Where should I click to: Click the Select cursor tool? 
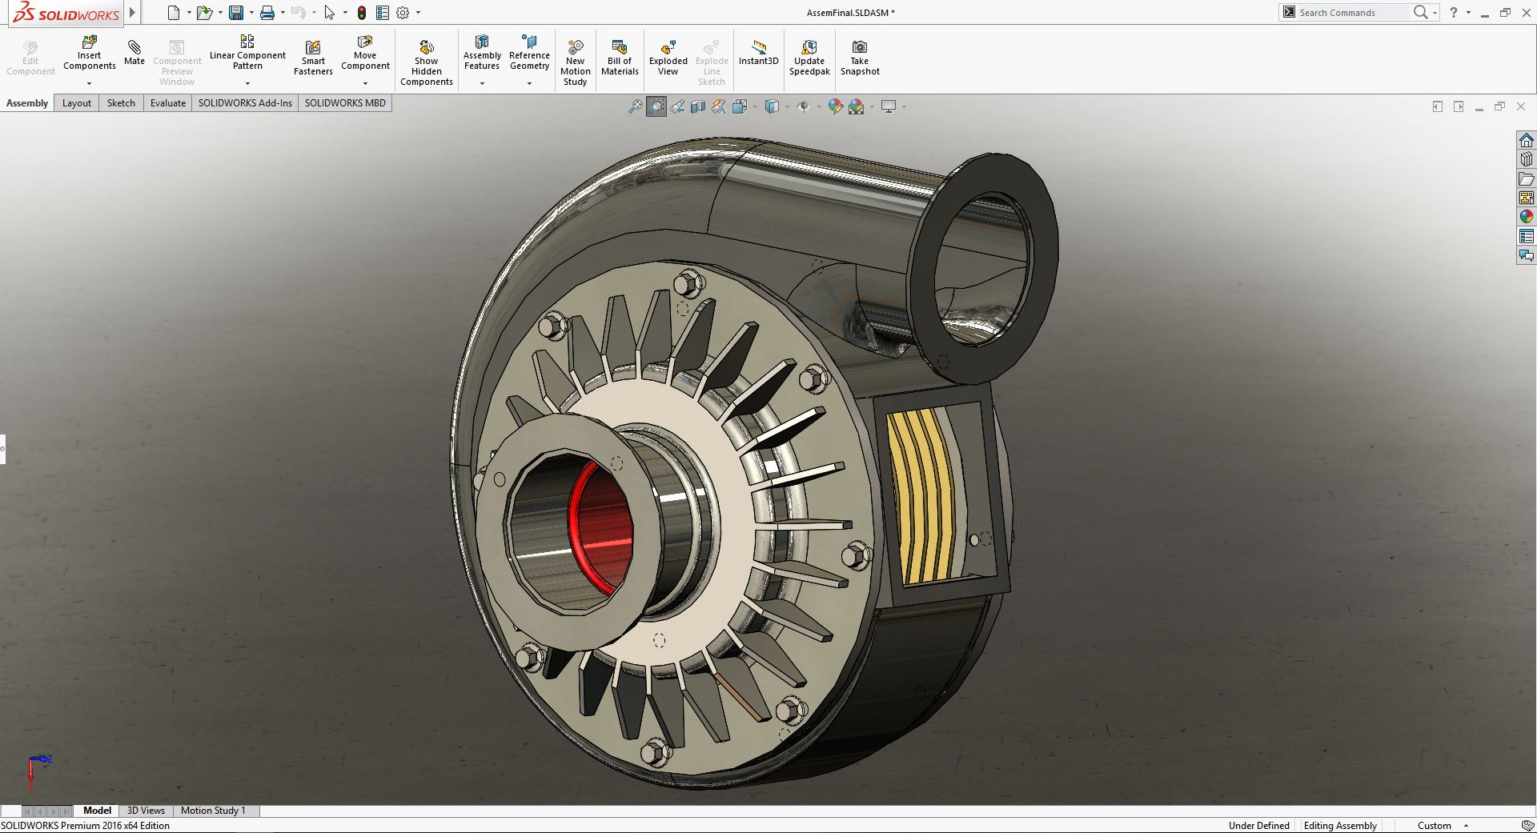330,13
